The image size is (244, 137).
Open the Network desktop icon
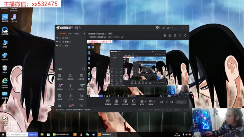[x=5, y=57]
